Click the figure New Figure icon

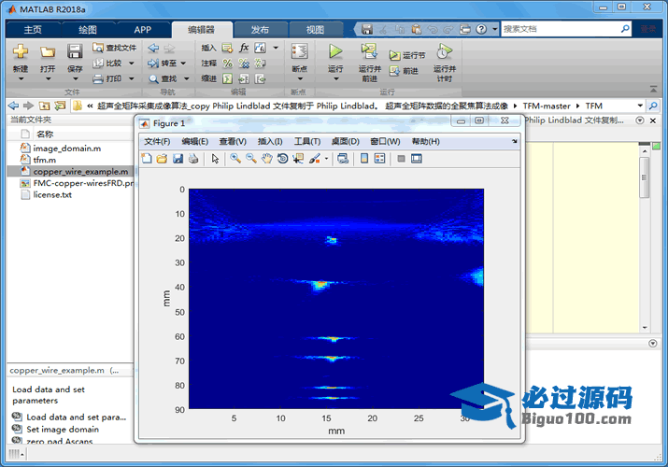pos(146,159)
